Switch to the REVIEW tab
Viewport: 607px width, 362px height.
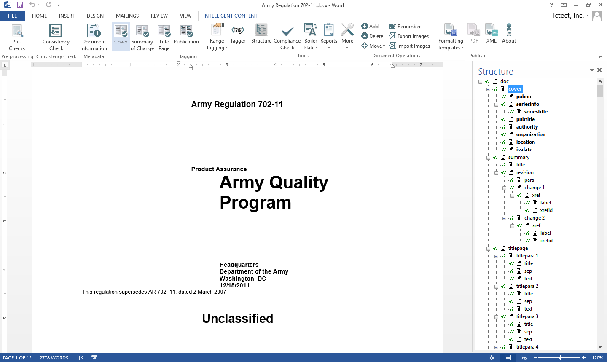(159, 16)
